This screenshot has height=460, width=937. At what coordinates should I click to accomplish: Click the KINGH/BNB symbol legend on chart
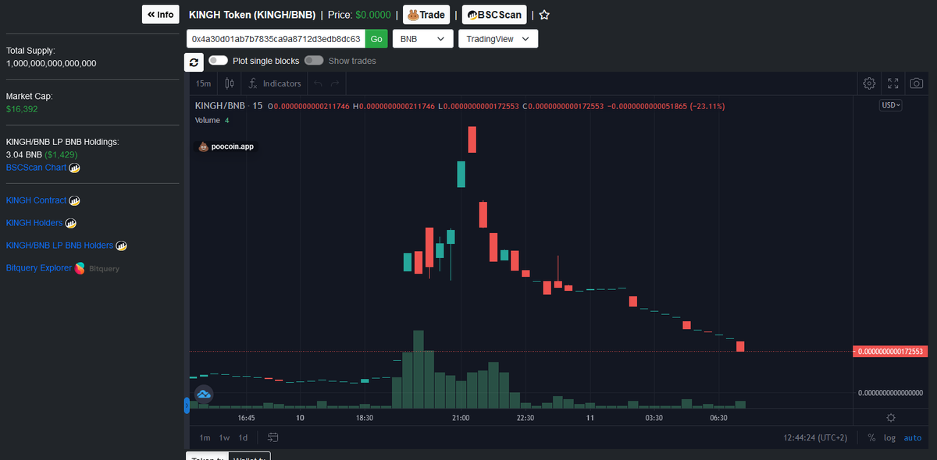click(x=219, y=105)
